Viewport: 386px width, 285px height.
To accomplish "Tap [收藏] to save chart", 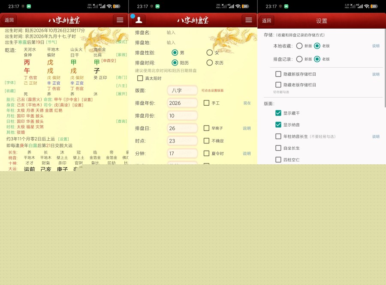I will click(10, 91).
